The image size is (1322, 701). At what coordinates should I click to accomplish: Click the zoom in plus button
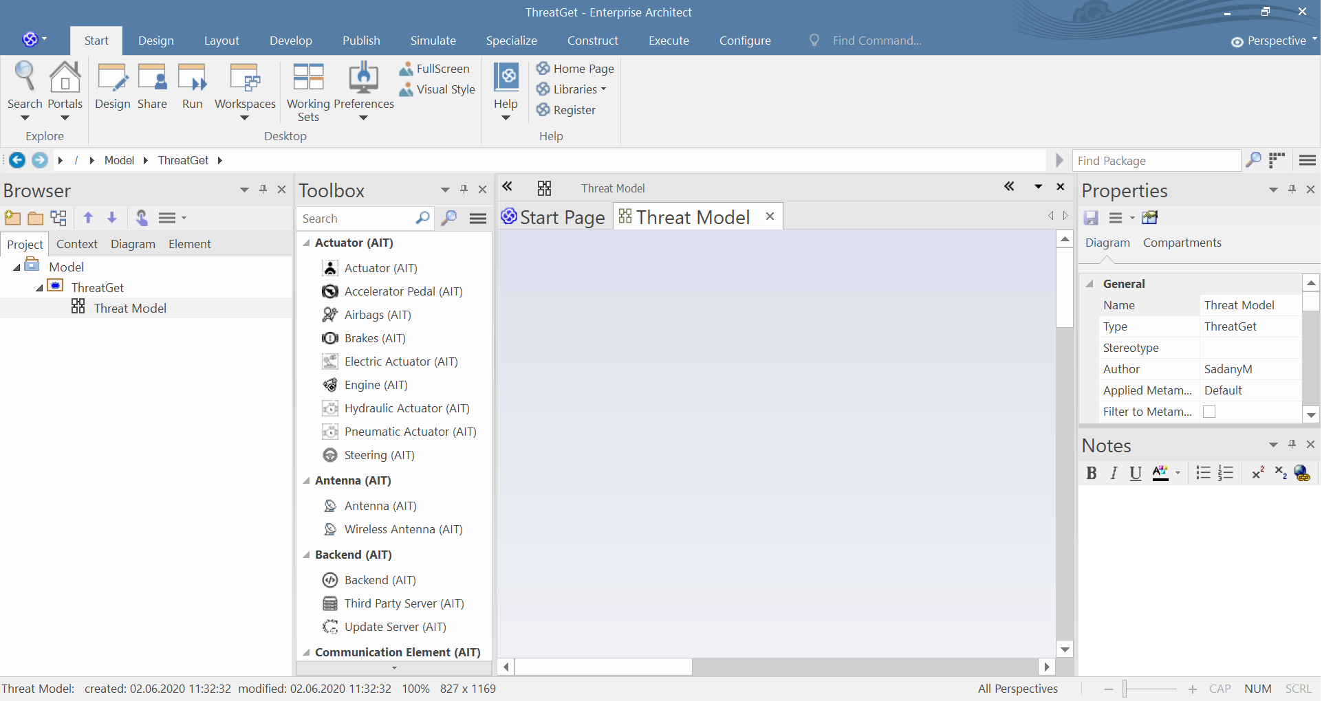[1193, 689]
